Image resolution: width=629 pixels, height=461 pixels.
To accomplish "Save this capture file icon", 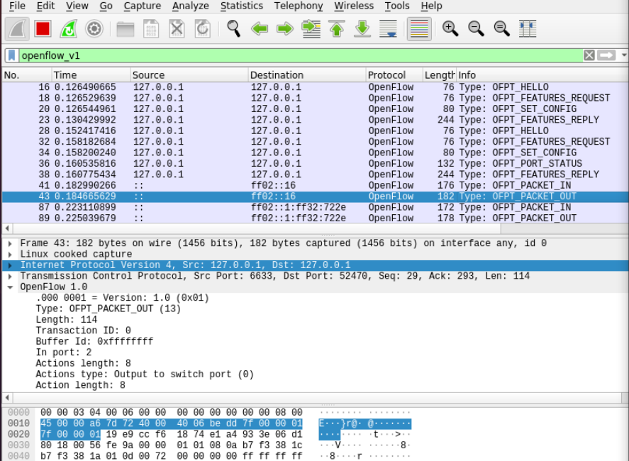I will point(151,29).
